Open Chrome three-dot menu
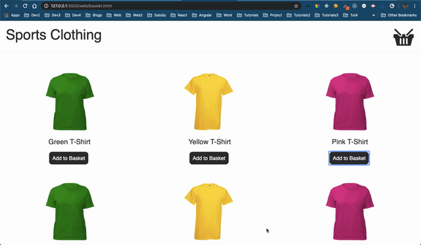 coord(415,6)
